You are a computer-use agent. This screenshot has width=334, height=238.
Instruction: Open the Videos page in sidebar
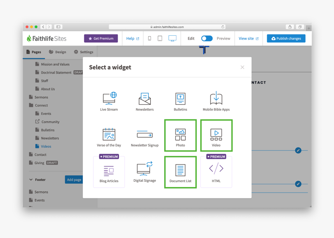tap(43, 146)
